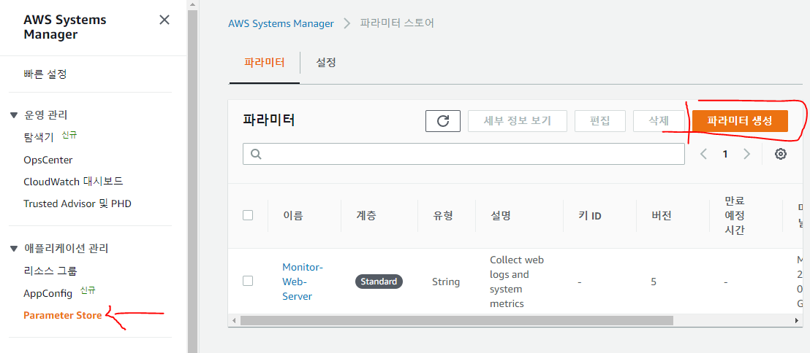
Task: Open CloudWatch 대시보드 in sidebar
Action: [x=73, y=182]
